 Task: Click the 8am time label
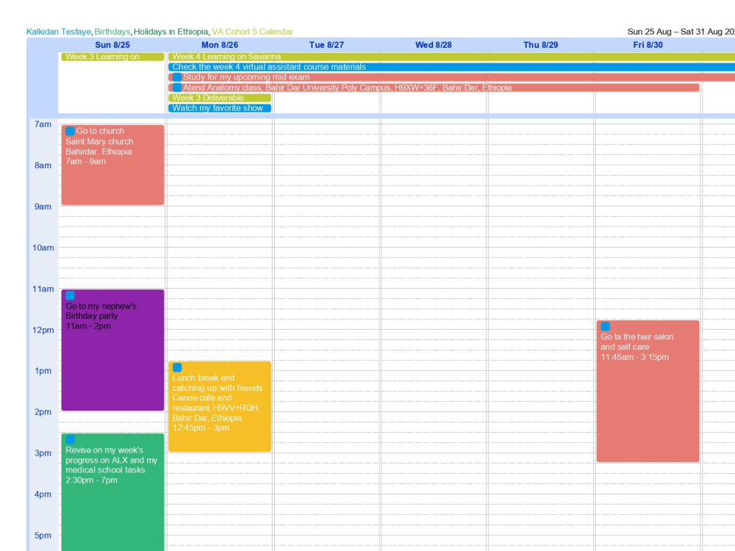(x=43, y=165)
